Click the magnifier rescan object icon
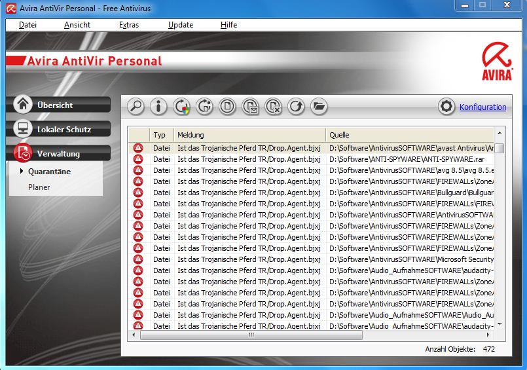527x370 pixels. point(136,107)
